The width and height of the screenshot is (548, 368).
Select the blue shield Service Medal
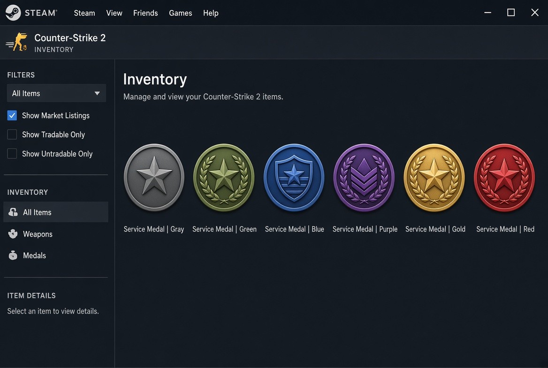click(x=294, y=178)
